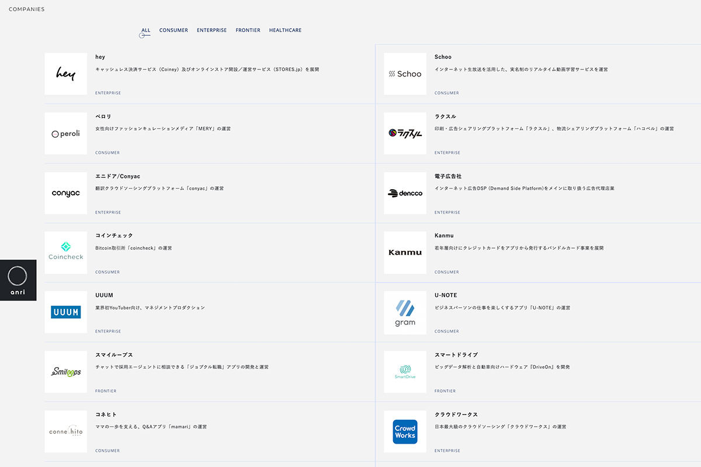Click the Bitcoin取引所 coincheck description
The width and height of the screenshot is (701, 467).
(x=134, y=248)
